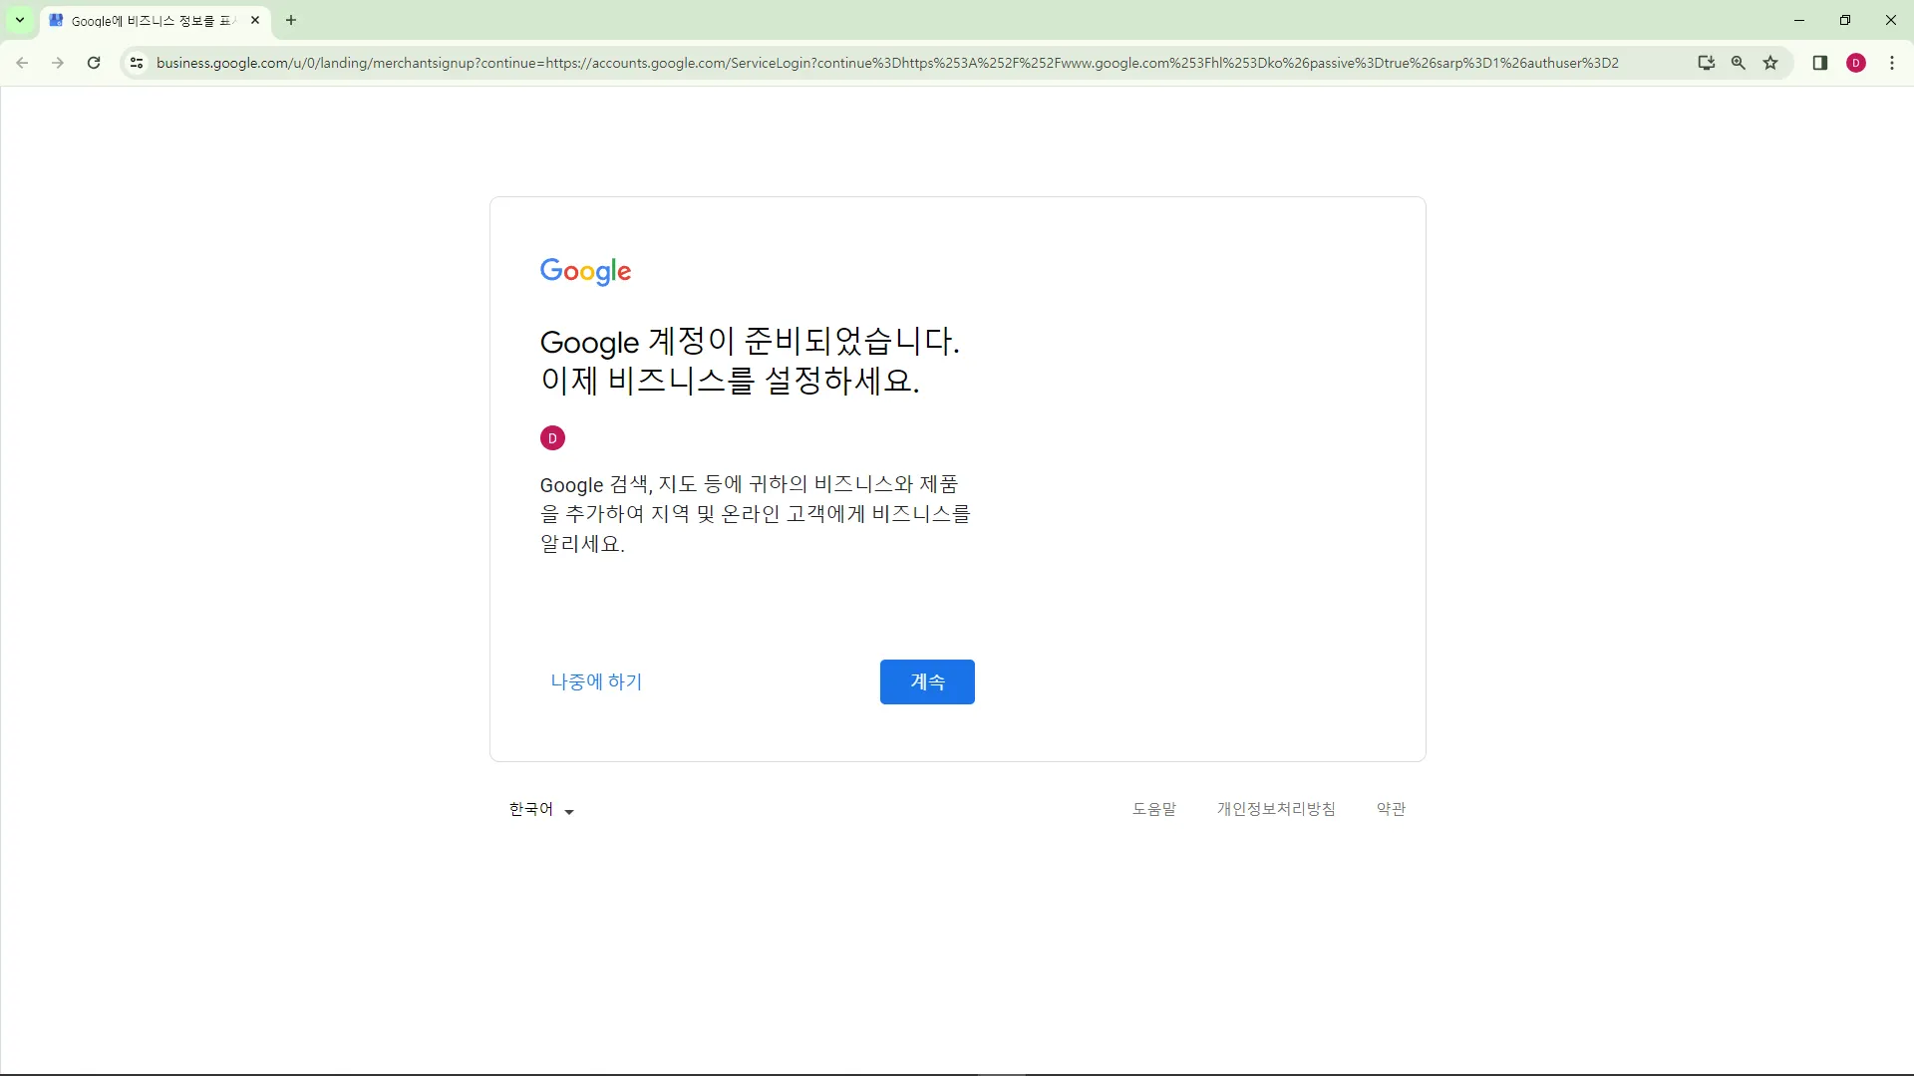
Task: Reload the current page
Action: [94, 63]
